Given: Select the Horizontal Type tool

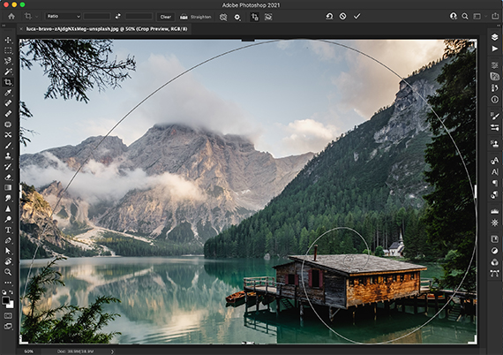Looking at the screenshot, I should point(8,230).
